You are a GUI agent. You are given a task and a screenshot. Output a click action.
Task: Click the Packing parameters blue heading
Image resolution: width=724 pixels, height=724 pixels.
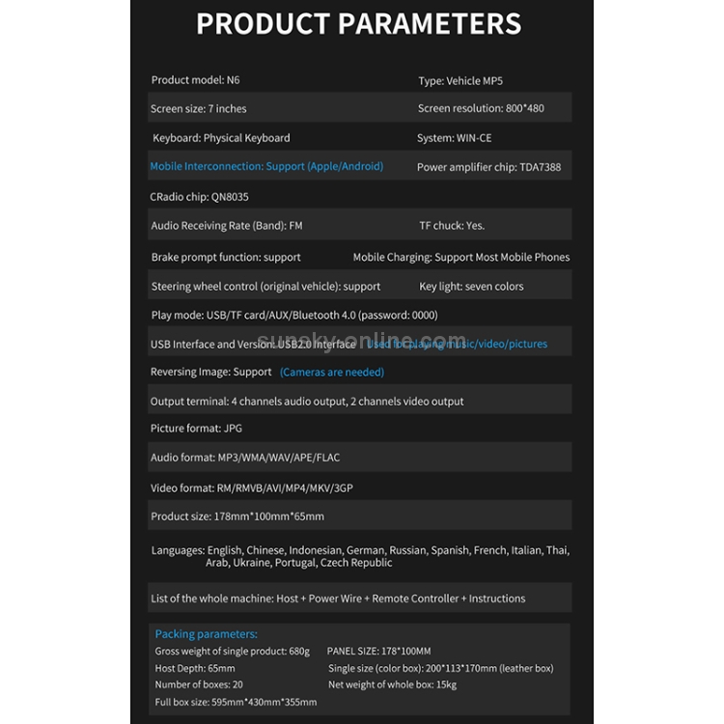[206, 634]
